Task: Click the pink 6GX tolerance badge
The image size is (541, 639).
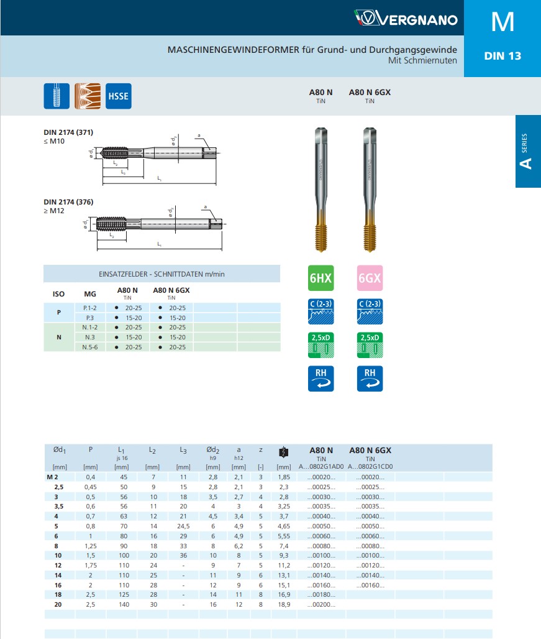Action: pyautogui.click(x=370, y=278)
